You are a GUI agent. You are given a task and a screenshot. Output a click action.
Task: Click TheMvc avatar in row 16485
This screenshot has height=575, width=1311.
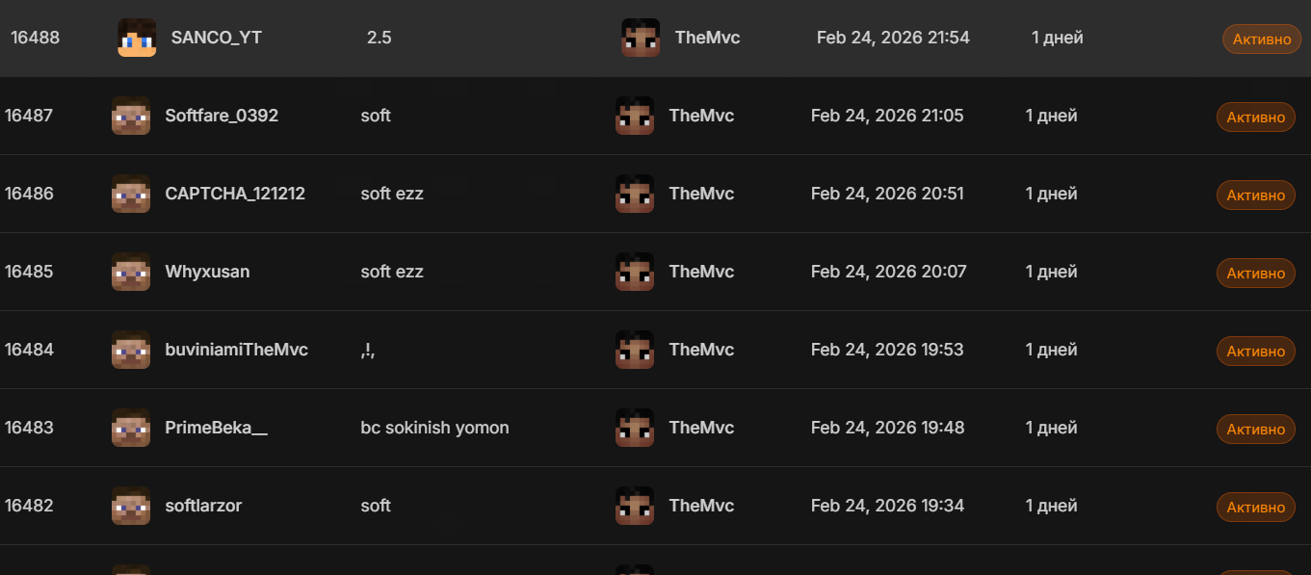pyautogui.click(x=635, y=272)
